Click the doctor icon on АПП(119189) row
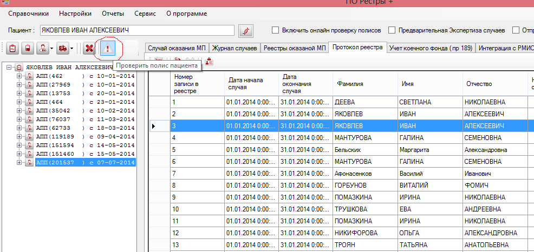This screenshot has width=534, height=252. 30,136
